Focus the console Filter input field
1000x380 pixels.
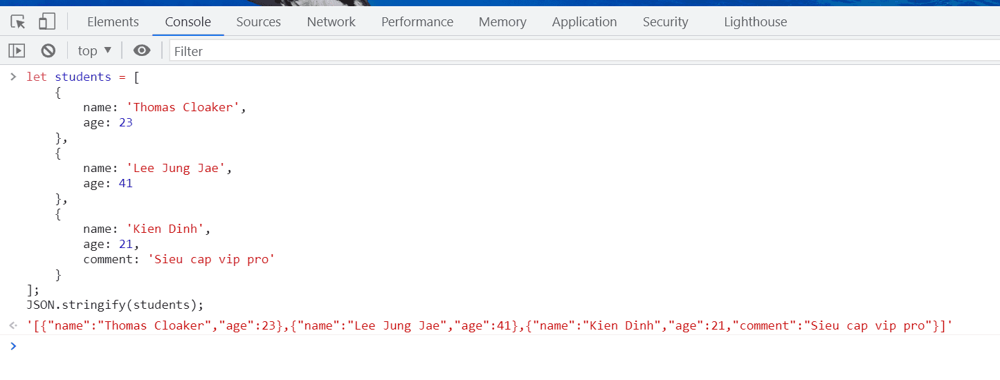coord(581,51)
